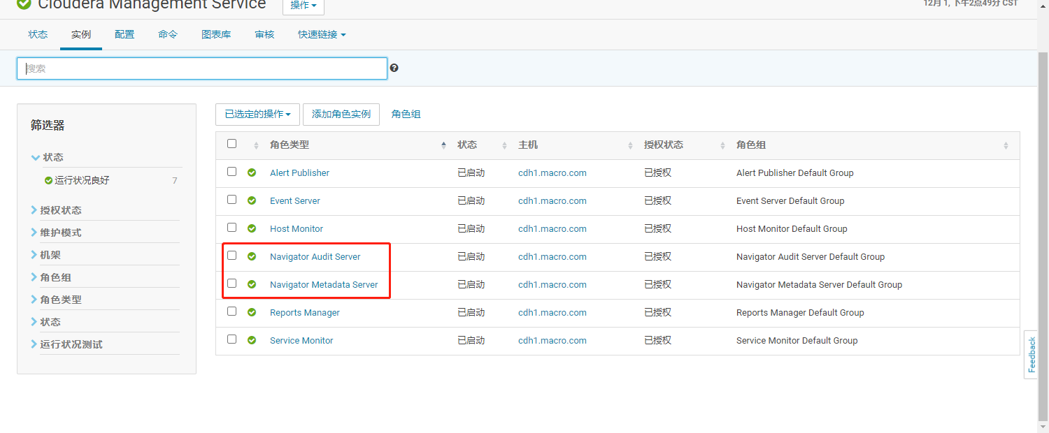Expand the 角色类型 filter
The height and width of the screenshot is (433, 1049).
(x=56, y=300)
